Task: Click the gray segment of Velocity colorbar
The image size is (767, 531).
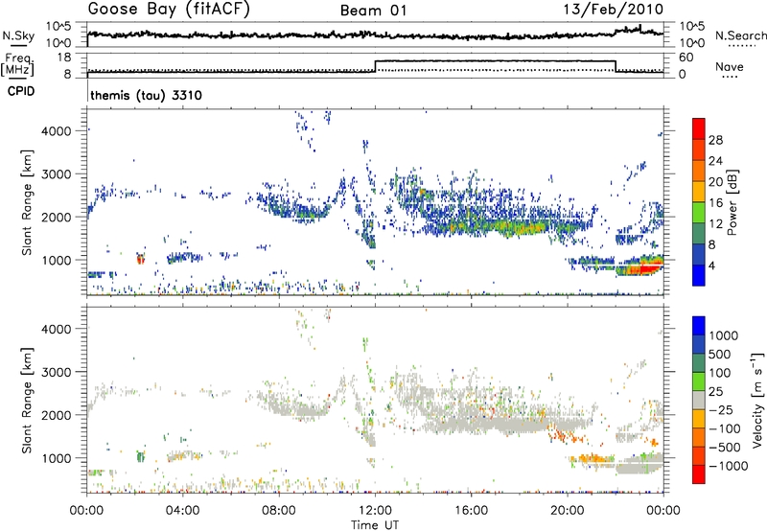Action: click(x=699, y=400)
